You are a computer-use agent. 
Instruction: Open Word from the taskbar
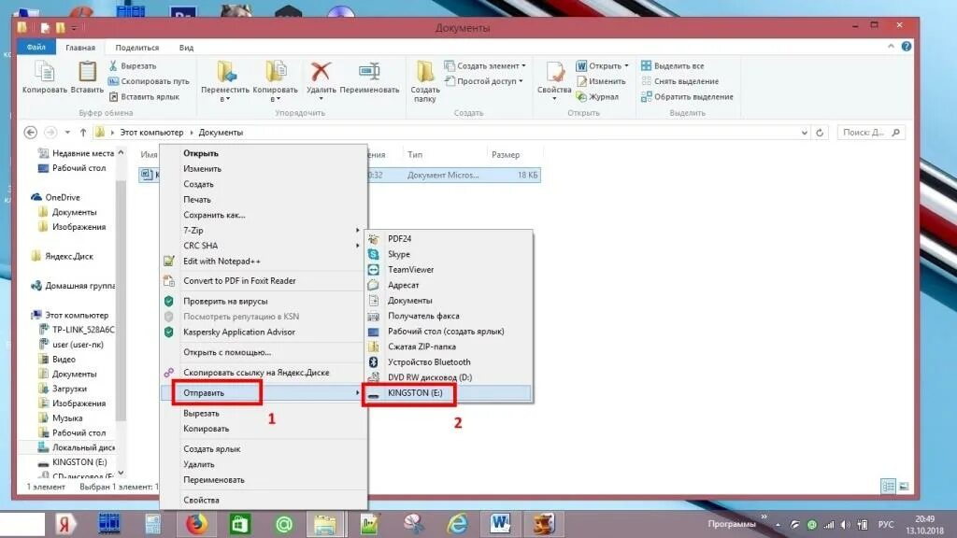tap(500, 523)
